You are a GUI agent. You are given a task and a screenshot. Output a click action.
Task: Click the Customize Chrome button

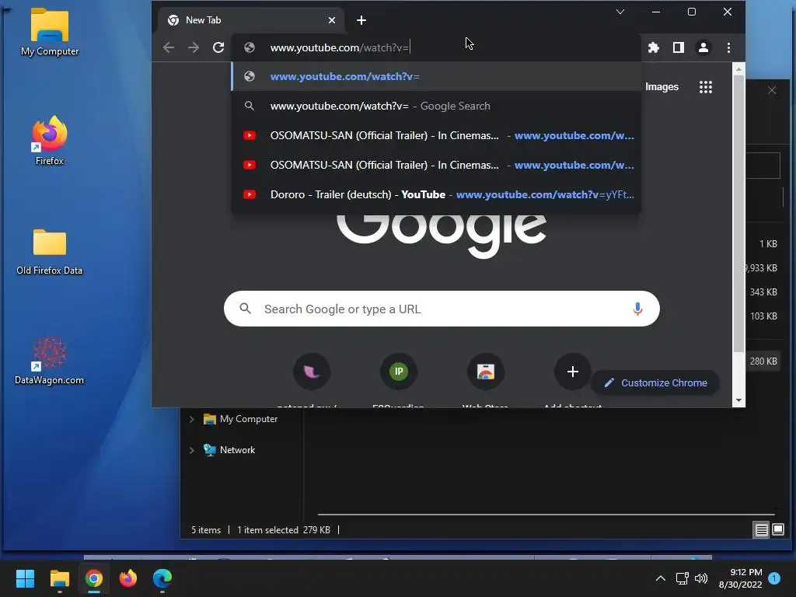tap(655, 382)
